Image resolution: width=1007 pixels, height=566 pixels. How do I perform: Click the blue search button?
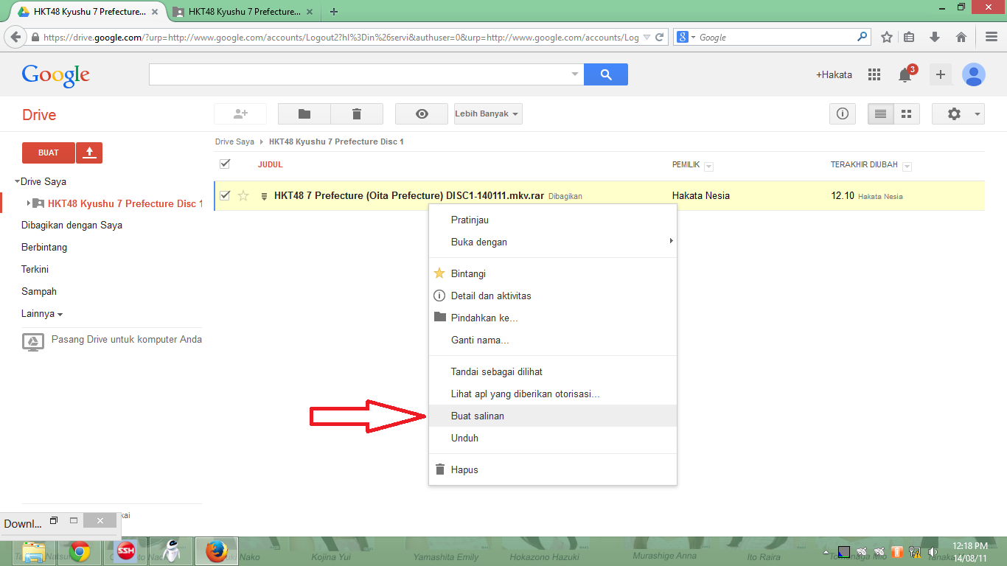point(606,74)
